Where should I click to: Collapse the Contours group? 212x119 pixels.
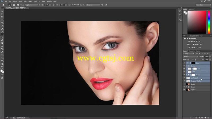coord(187,66)
